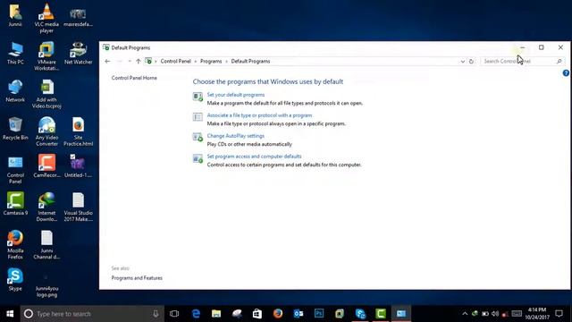Select the Junni desktop folder icon
The width and height of the screenshot is (572, 322).
(x=15, y=15)
